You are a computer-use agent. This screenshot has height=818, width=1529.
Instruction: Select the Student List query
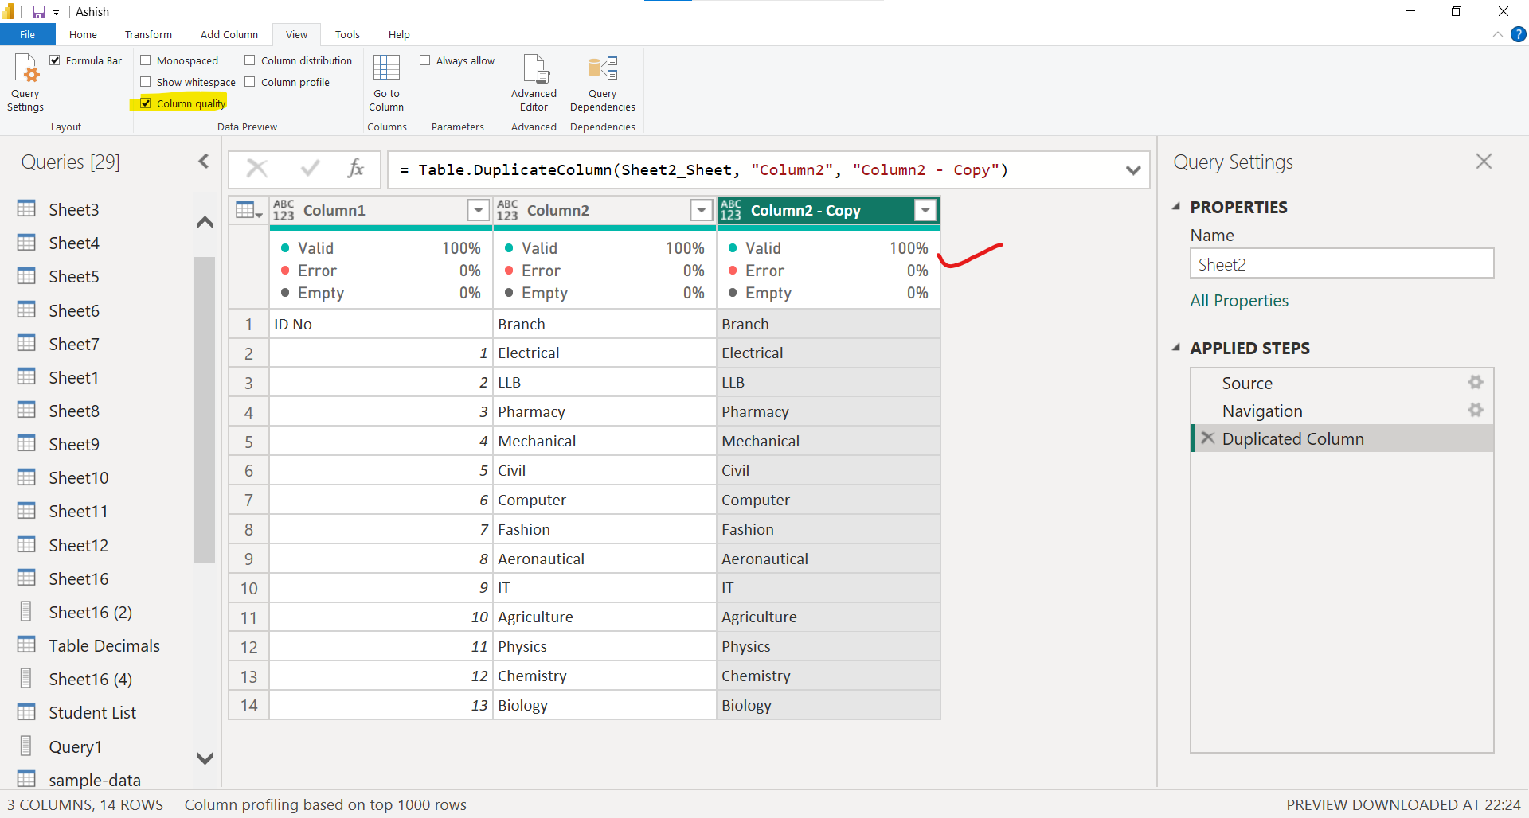click(x=92, y=713)
